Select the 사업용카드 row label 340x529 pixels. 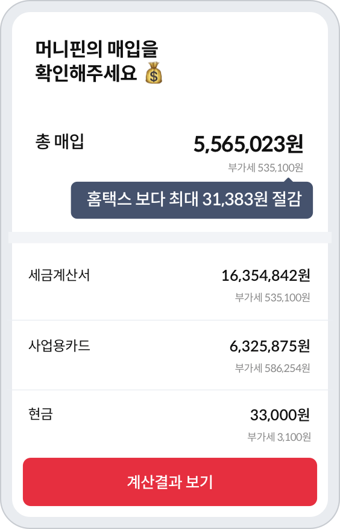[x=59, y=345]
